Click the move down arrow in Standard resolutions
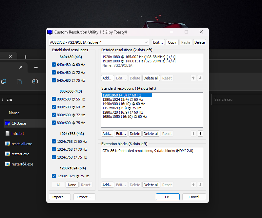262x218 pixels. [x=200, y=134]
